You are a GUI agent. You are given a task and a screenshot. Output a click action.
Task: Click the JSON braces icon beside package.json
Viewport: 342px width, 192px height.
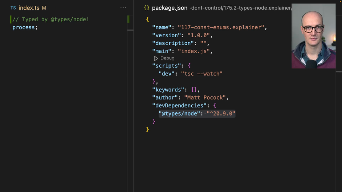[x=146, y=8]
